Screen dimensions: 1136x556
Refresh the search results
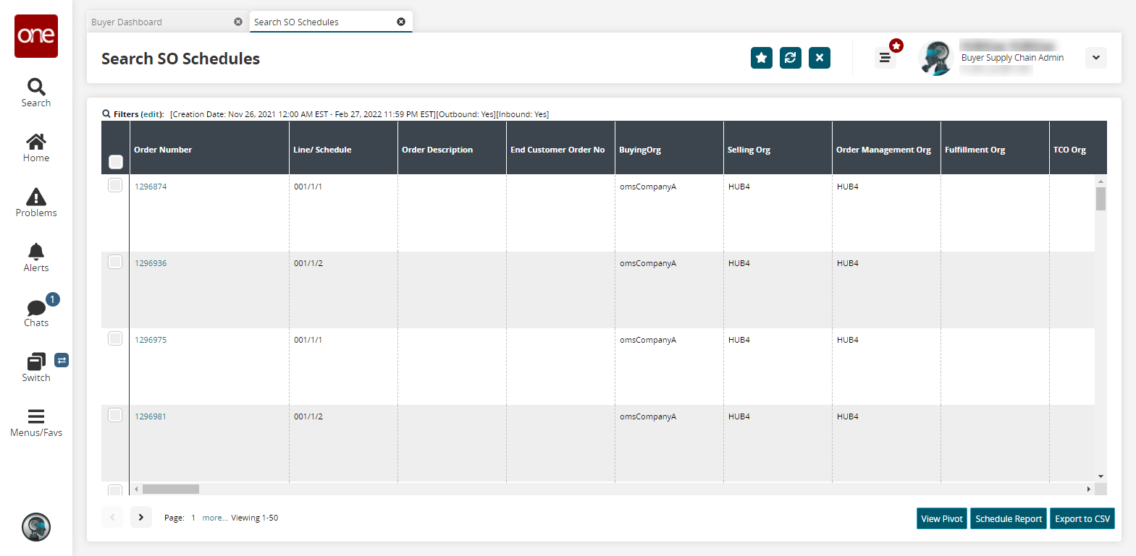point(791,58)
